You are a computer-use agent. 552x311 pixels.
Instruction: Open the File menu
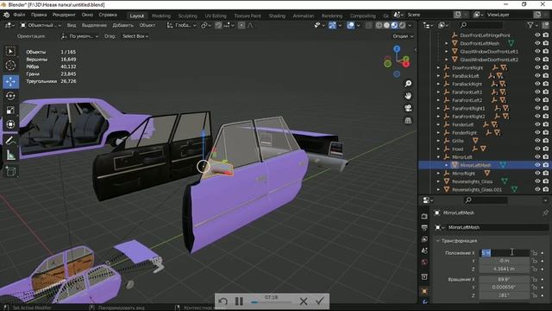pyautogui.click(x=19, y=15)
